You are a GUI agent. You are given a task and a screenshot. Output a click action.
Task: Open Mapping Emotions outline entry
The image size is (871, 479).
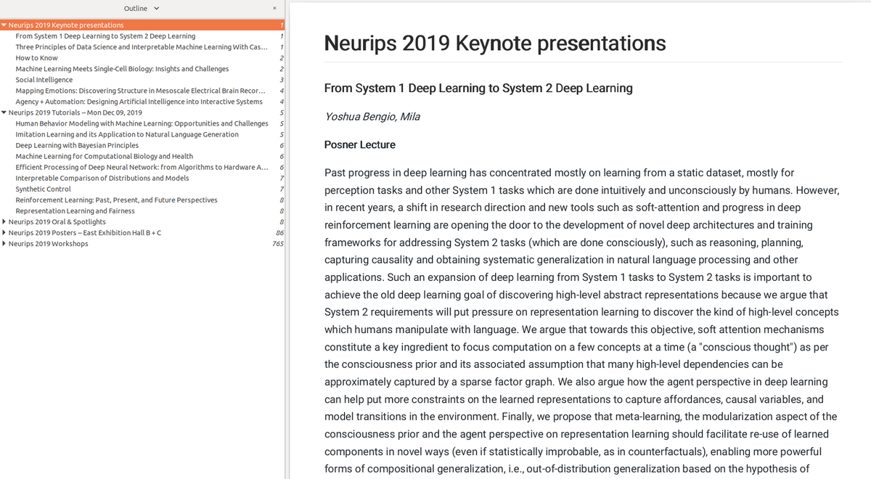click(x=140, y=91)
